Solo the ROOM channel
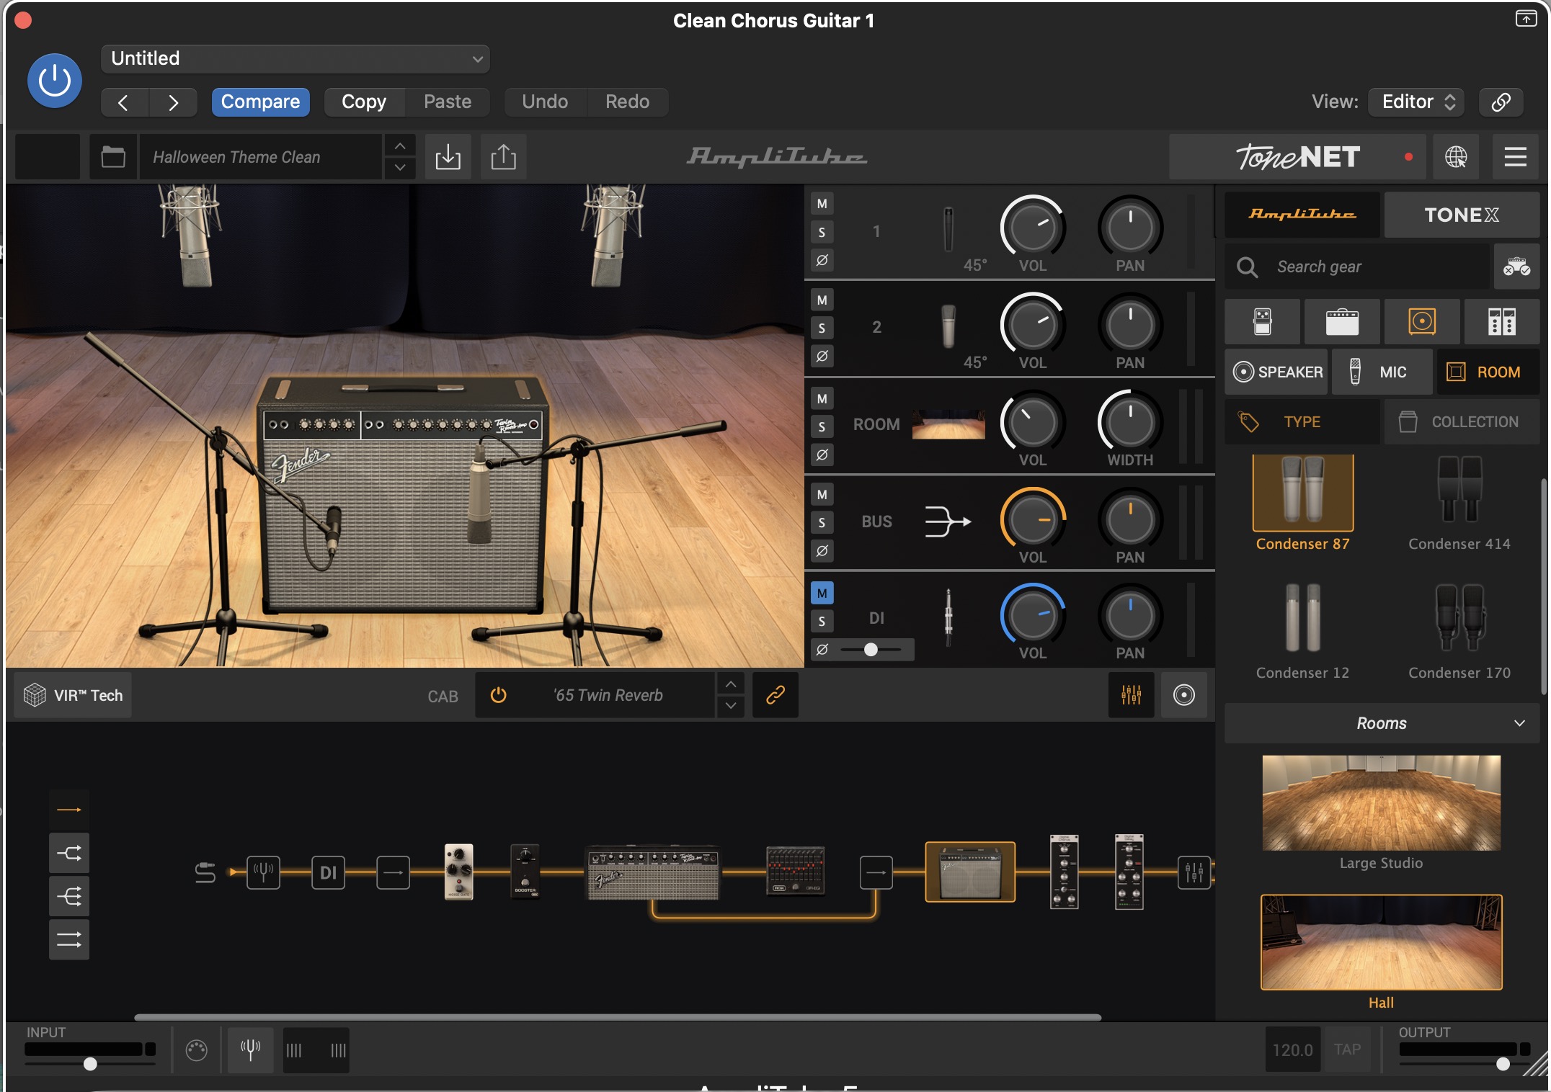 click(x=822, y=426)
